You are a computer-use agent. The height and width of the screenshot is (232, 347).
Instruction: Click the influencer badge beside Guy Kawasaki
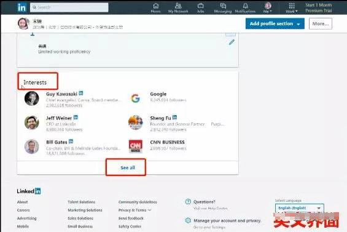pyautogui.click(x=81, y=93)
